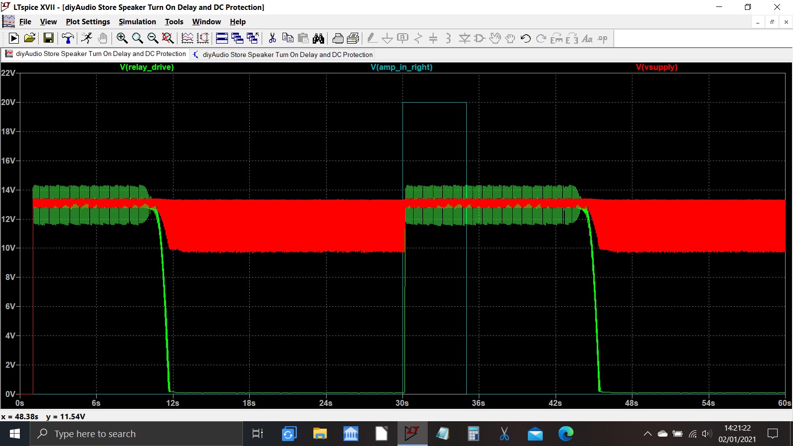Image resolution: width=793 pixels, height=446 pixels.
Task: Click the V(relay_drive) trace label
Action: point(147,67)
